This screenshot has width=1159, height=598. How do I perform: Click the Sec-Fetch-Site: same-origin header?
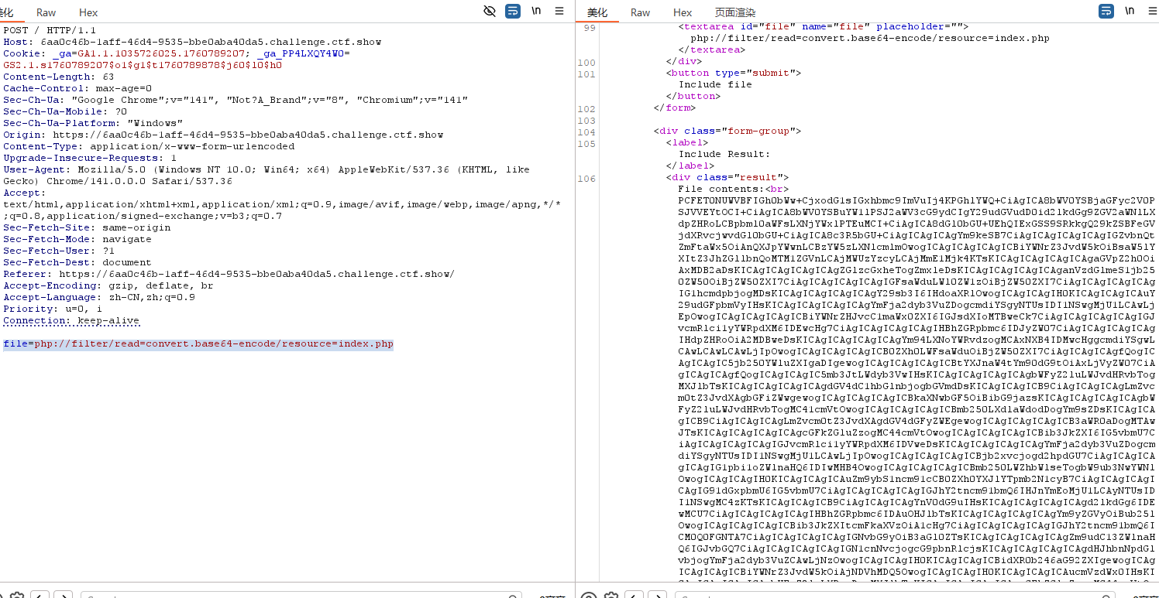[87, 227]
